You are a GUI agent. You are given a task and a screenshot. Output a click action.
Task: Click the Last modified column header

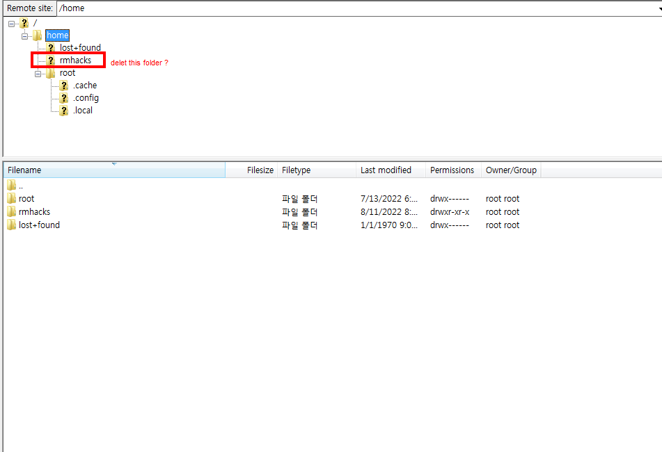(x=385, y=170)
